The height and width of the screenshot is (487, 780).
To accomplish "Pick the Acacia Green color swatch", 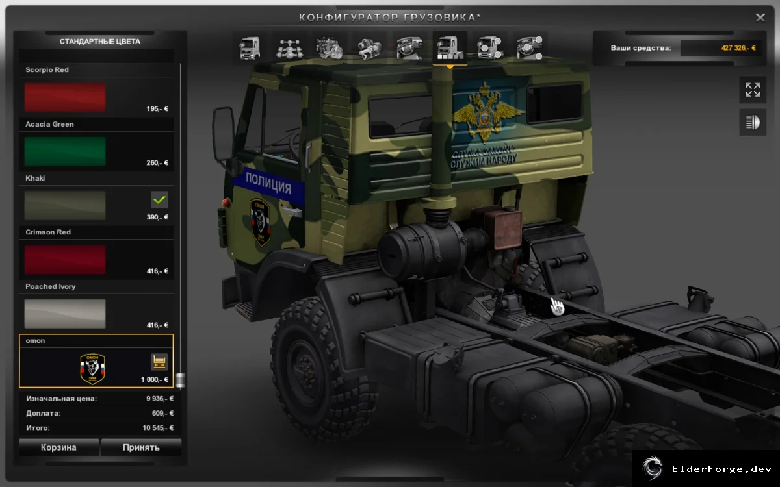I will tap(65, 151).
